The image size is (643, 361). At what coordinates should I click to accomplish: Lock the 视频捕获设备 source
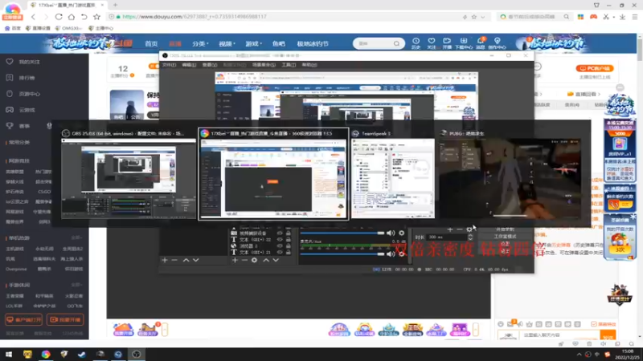point(289,233)
